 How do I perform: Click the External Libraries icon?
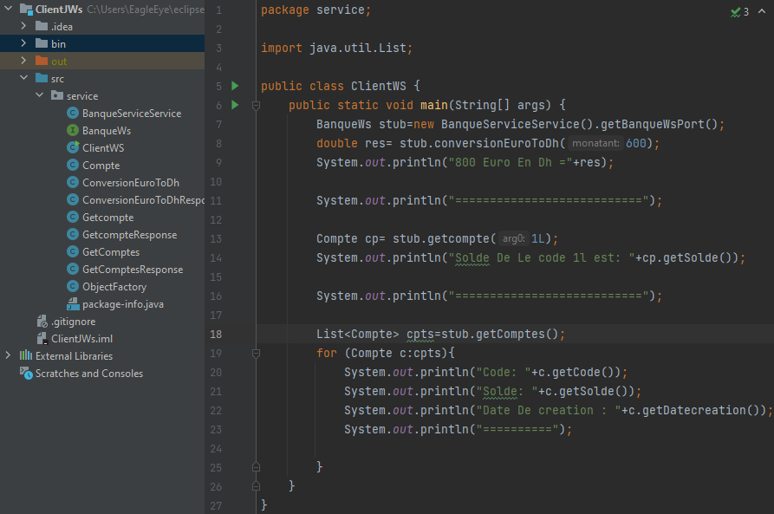click(x=26, y=355)
